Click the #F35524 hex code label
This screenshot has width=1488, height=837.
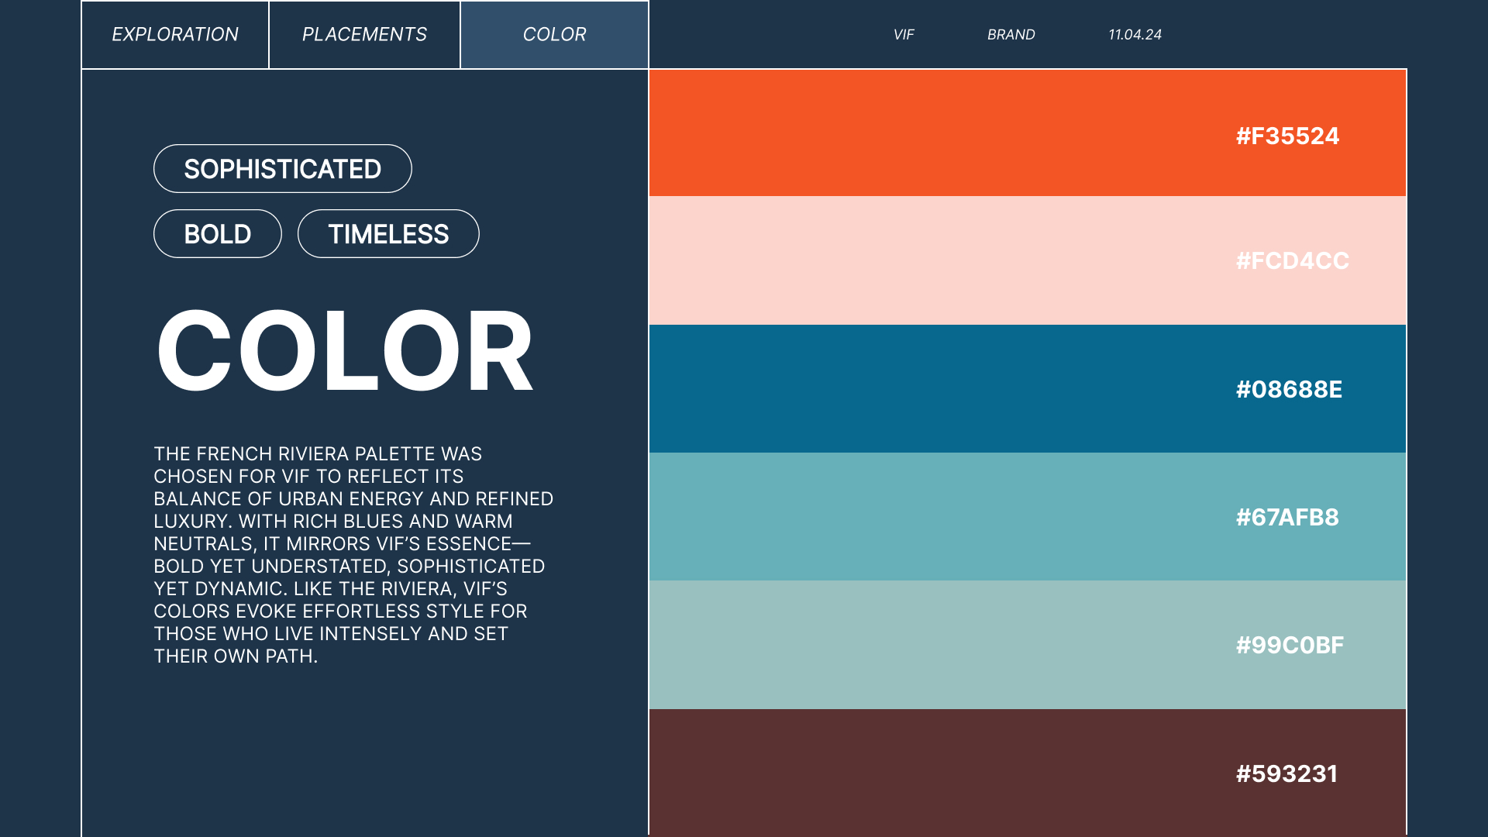tap(1287, 136)
